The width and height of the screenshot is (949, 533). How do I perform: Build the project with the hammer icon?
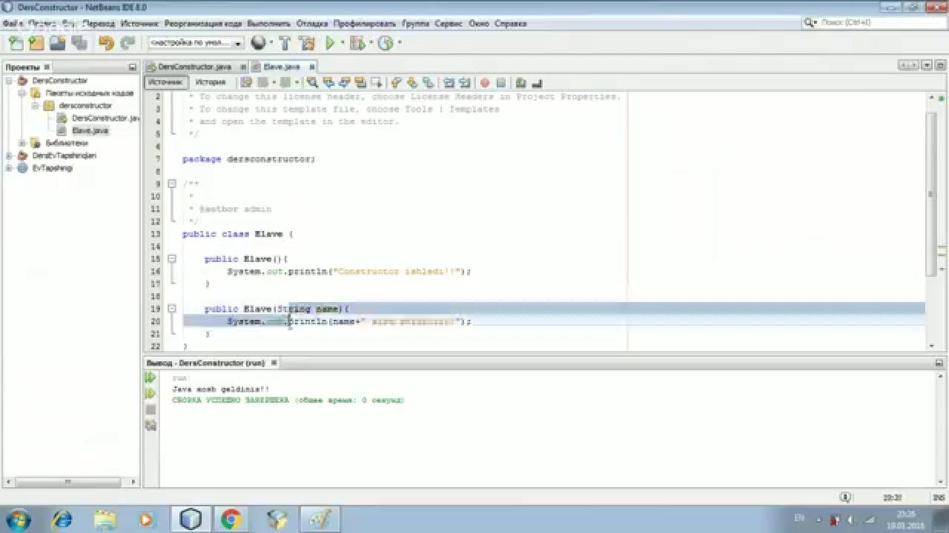point(285,44)
